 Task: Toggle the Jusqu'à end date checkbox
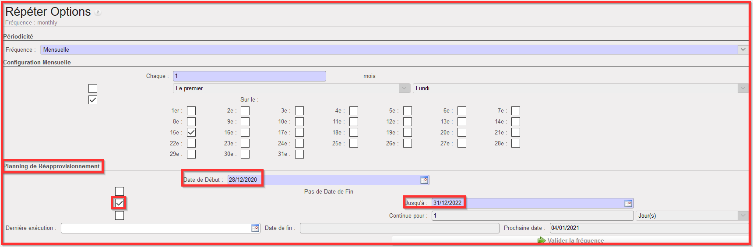point(120,203)
